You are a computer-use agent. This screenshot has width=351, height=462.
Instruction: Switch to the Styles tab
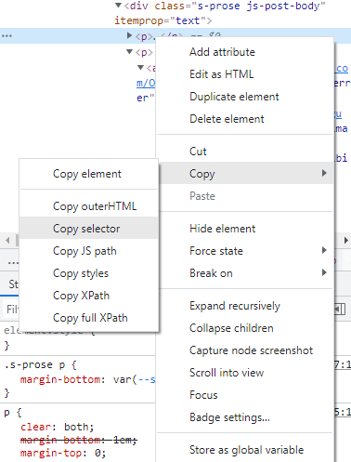point(13,284)
